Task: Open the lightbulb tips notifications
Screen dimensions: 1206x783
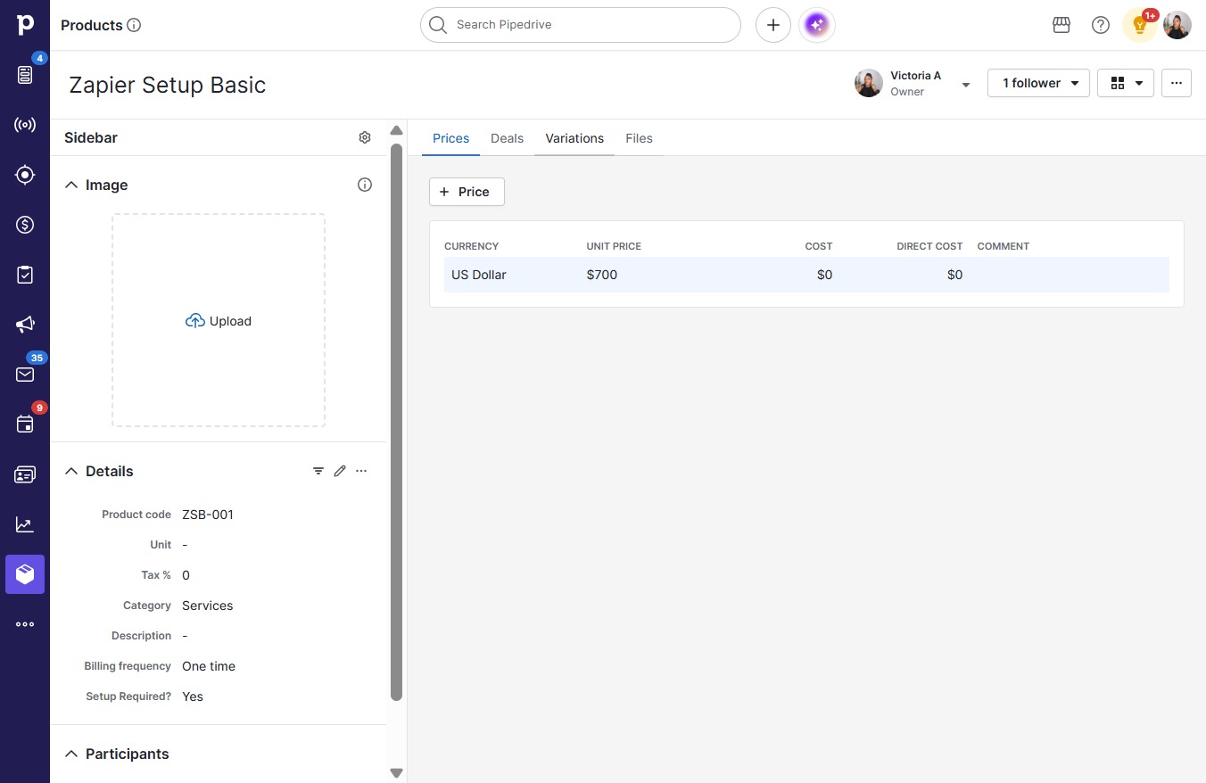Action: [x=1140, y=25]
